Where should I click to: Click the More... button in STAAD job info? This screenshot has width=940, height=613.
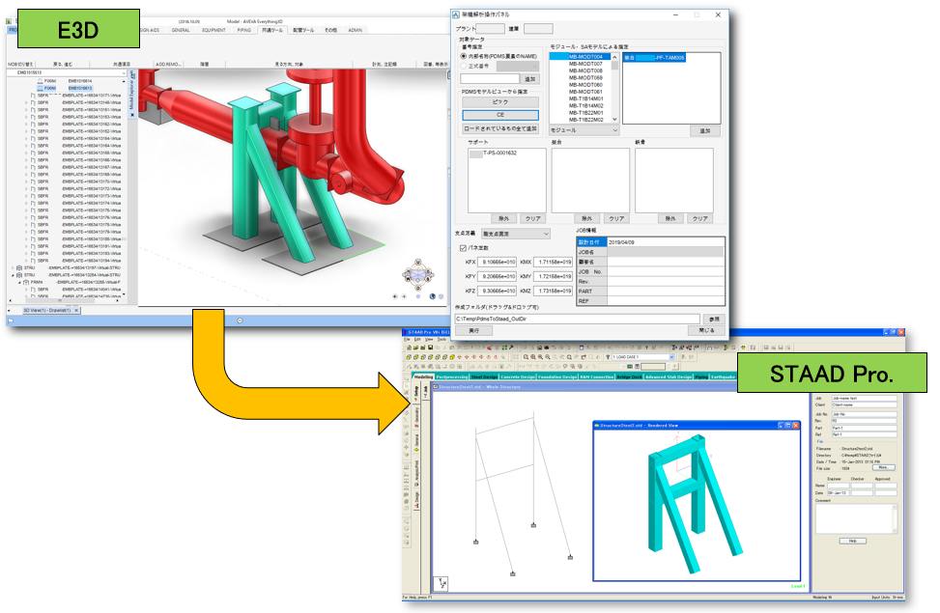tap(883, 468)
